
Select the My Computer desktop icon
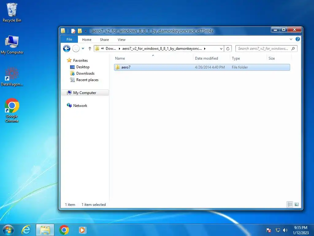point(12,45)
